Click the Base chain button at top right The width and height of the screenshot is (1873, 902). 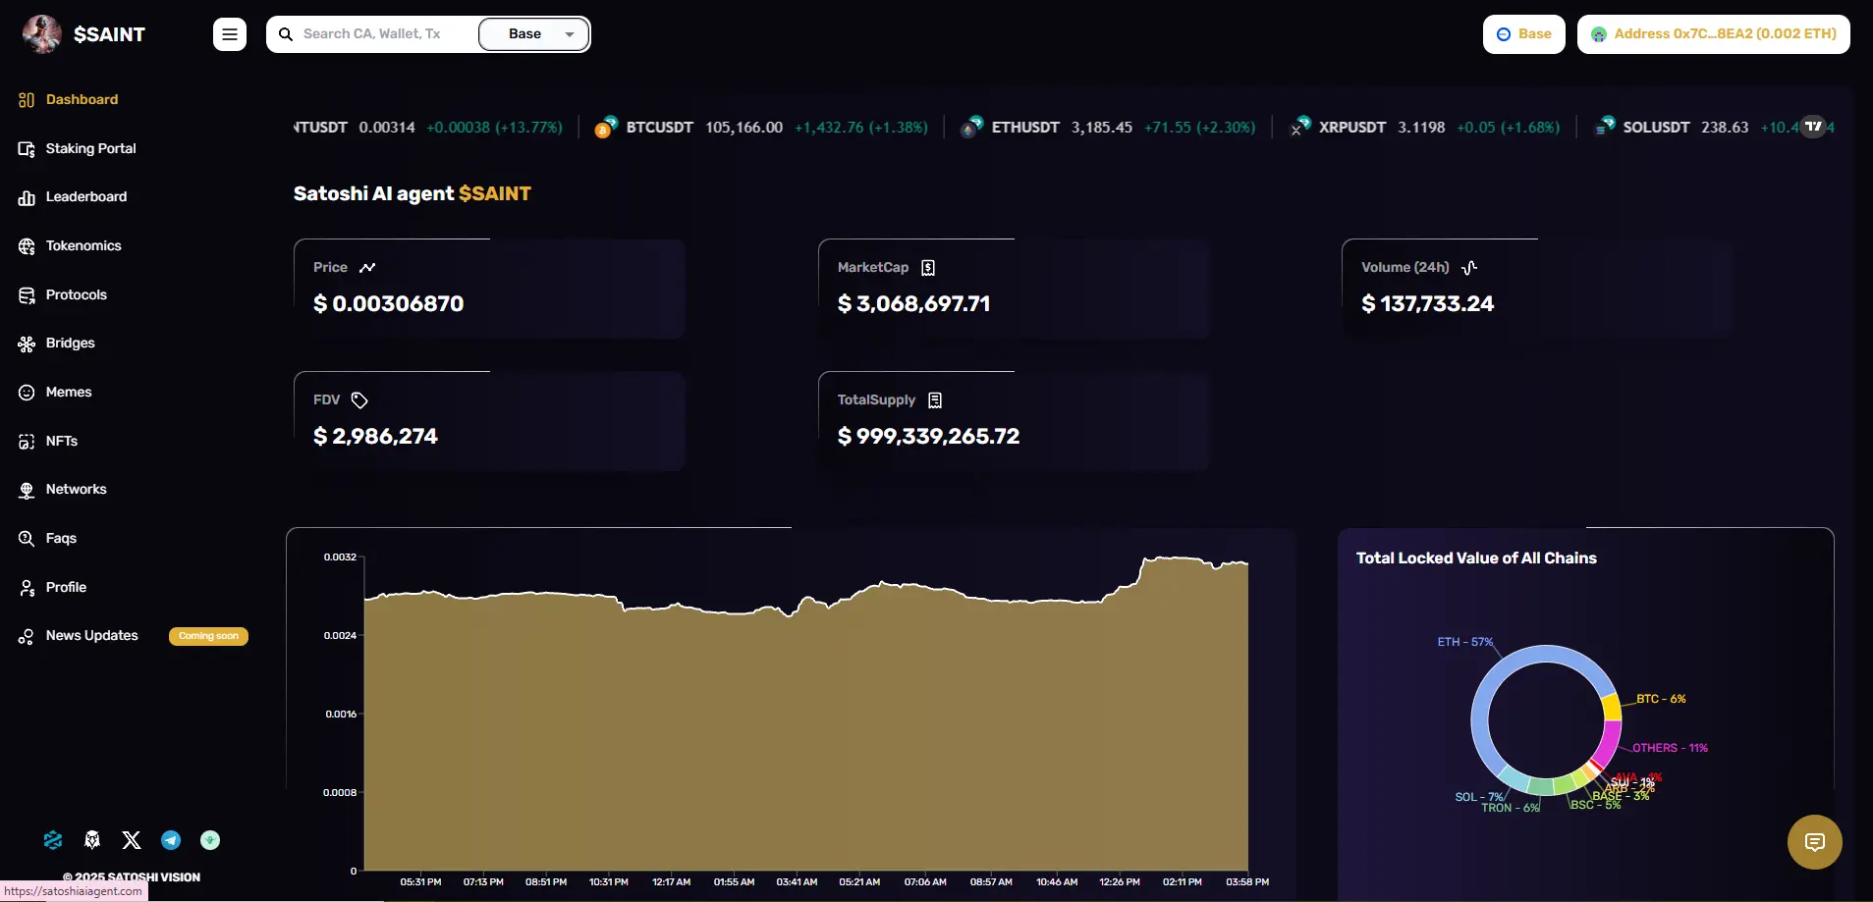tap(1523, 34)
